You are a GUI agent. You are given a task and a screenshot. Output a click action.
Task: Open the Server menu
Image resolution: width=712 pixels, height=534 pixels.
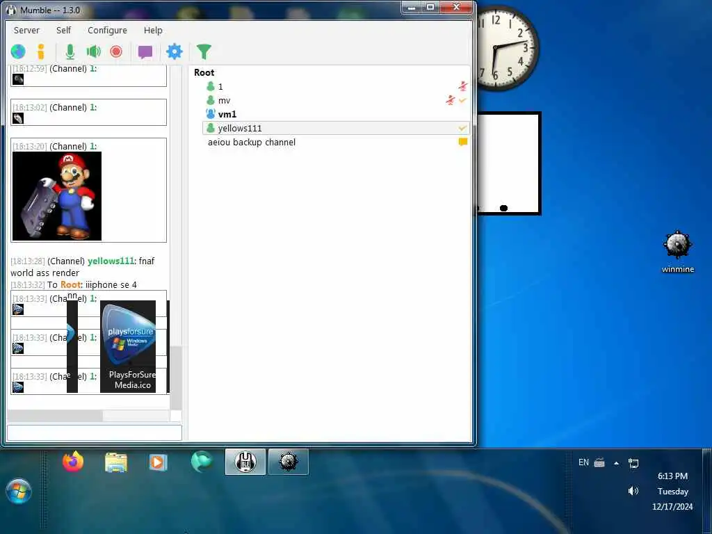click(26, 30)
